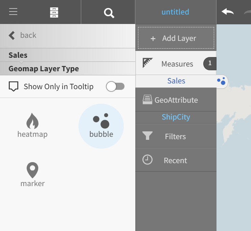This screenshot has width=251, height=231.
Task: Select the heatmap layer type
Action: pos(32,126)
